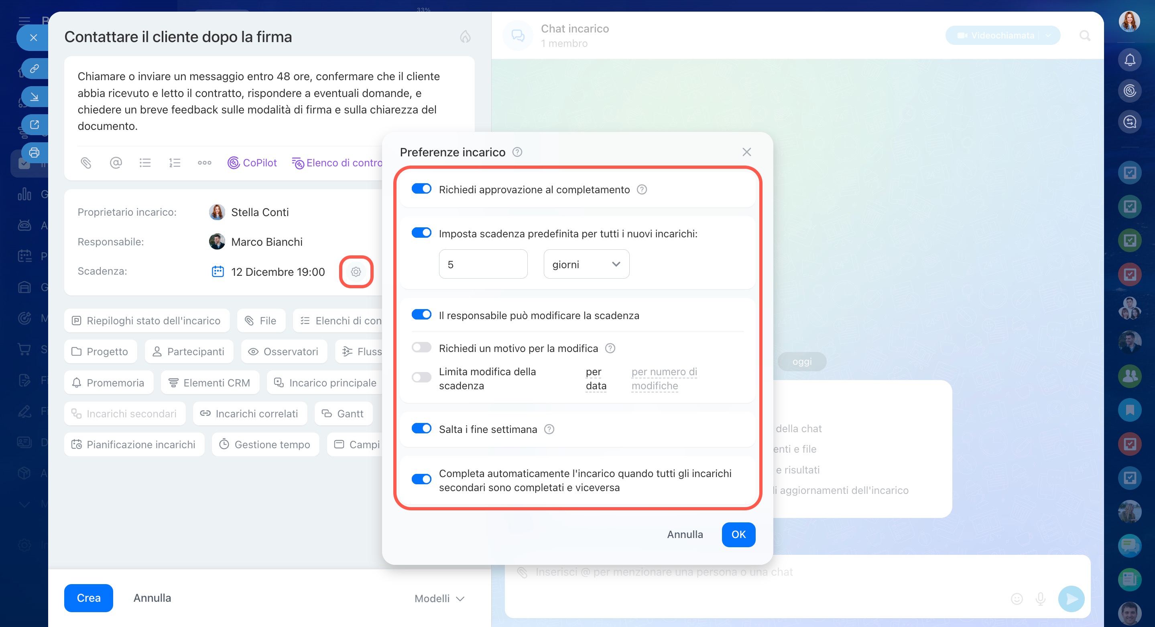Click the default deadline number field

coord(483,264)
